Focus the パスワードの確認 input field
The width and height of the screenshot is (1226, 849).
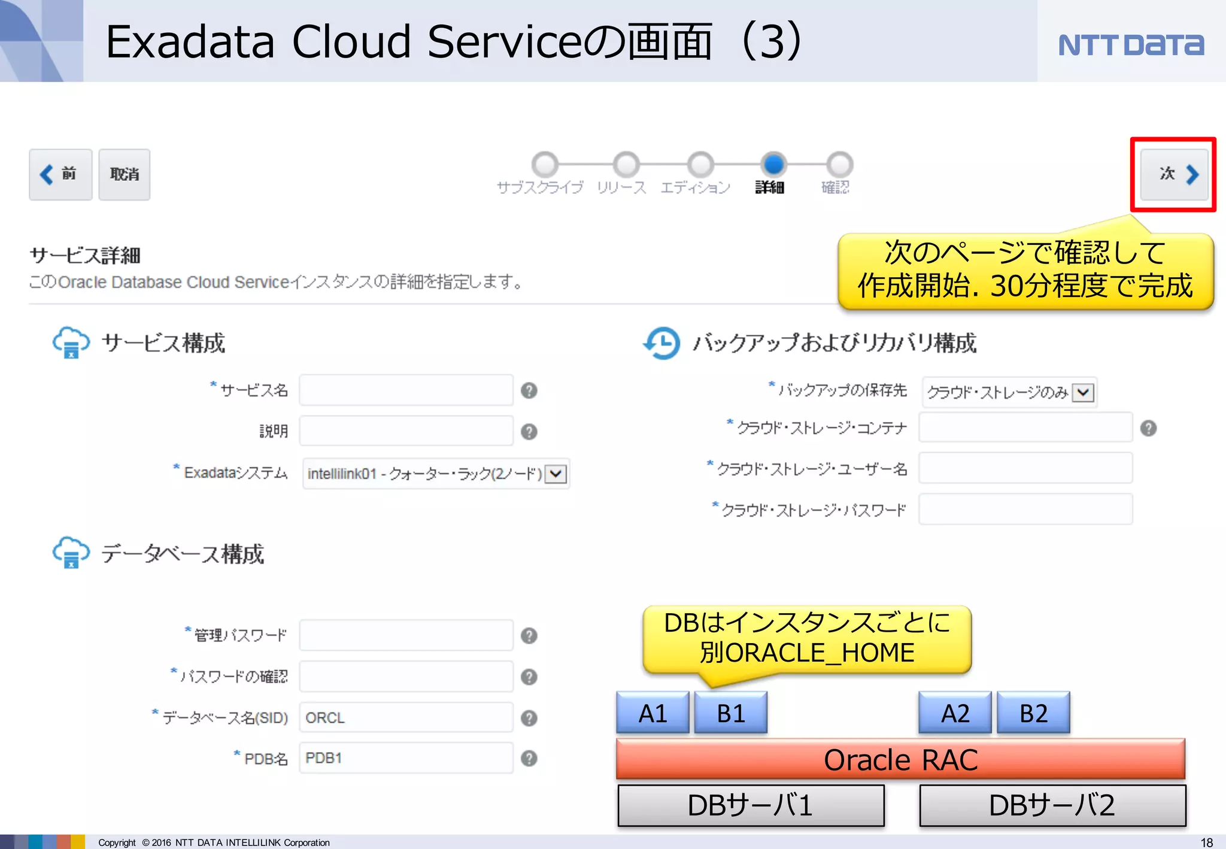coord(406,676)
